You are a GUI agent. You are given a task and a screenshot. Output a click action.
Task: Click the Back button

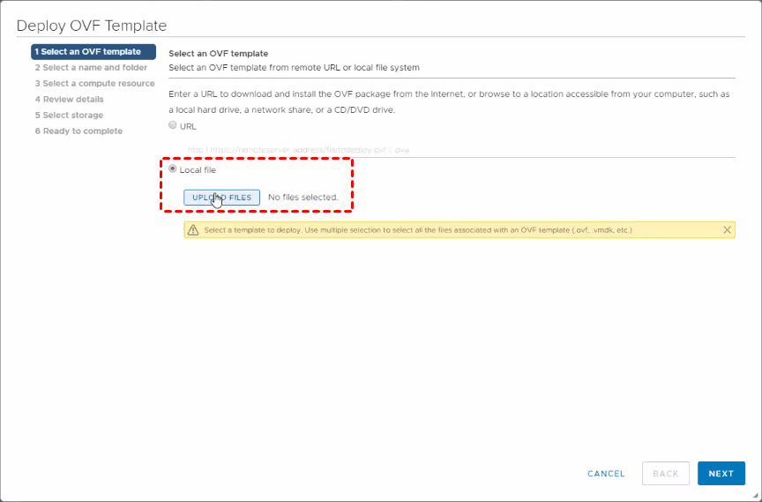point(666,474)
